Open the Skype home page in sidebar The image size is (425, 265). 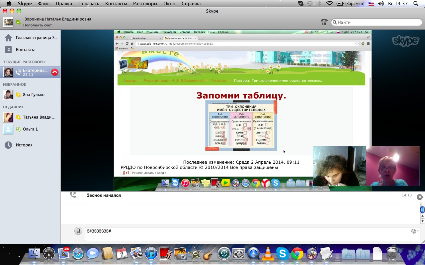pos(32,38)
